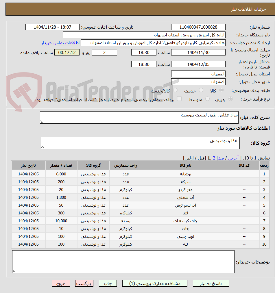275x293 pixels.
Task: Click the resize handle of the description box
Action: coord(42,122)
